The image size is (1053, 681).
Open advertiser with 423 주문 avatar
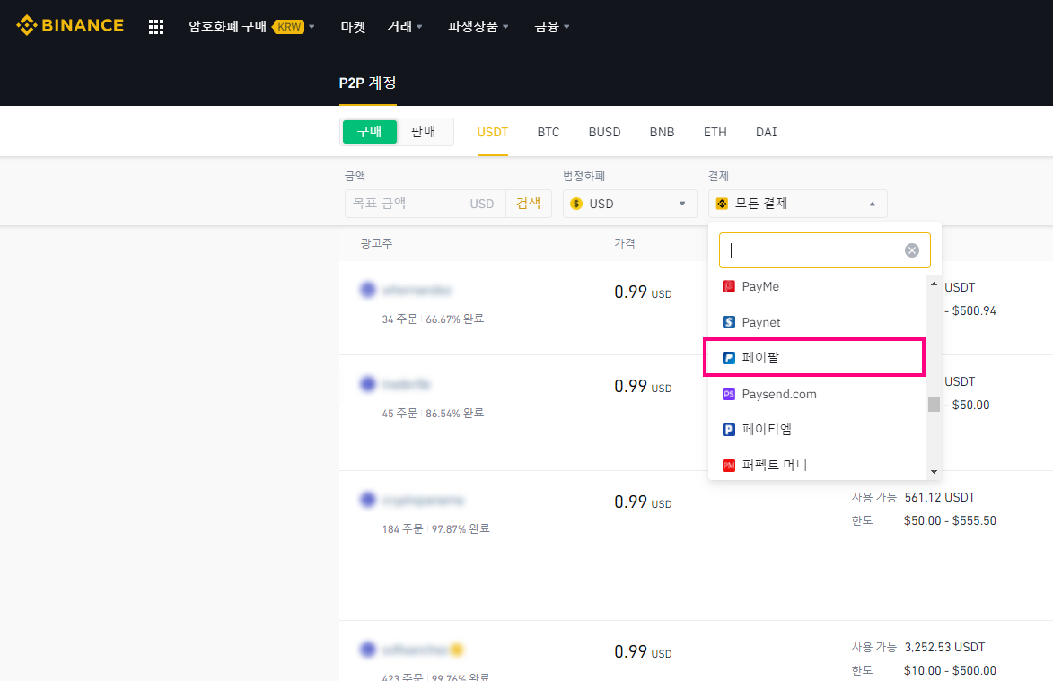click(x=367, y=650)
